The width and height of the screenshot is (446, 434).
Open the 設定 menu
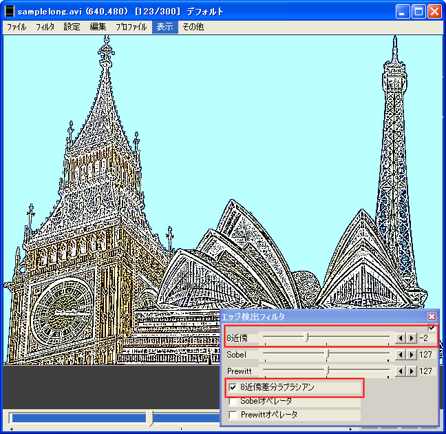72,27
